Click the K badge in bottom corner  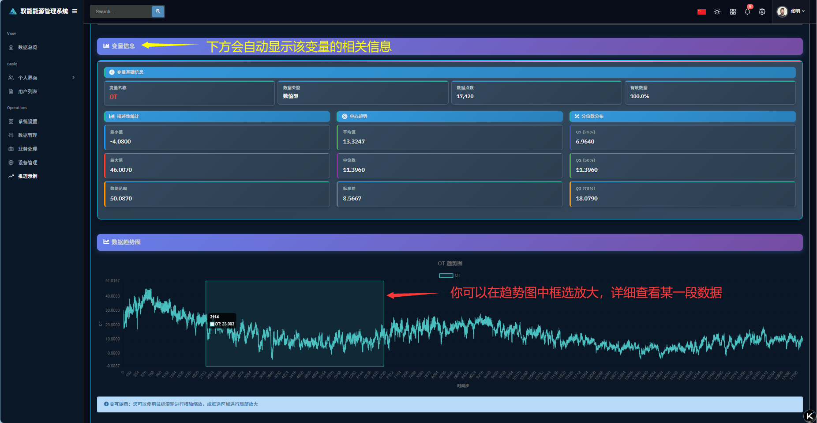point(810,416)
